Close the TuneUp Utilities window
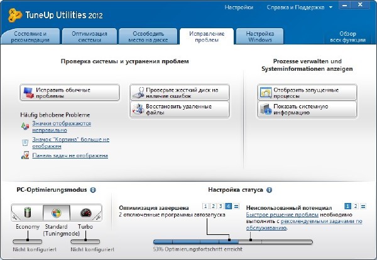Viewport: 377px width, 260px height. pos(360,5)
